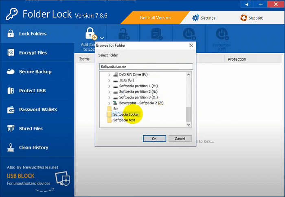The image size is (285, 197).
Task: Click the folder tree scrollbar down arrow
Action: click(x=189, y=125)
